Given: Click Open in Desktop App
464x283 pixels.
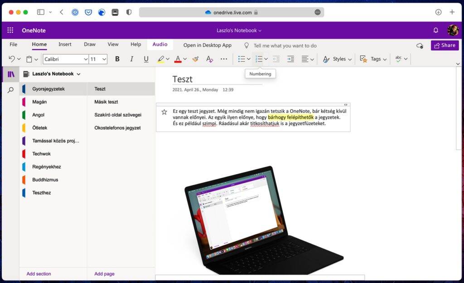Looking at the screenshot, I should point(207,45).
